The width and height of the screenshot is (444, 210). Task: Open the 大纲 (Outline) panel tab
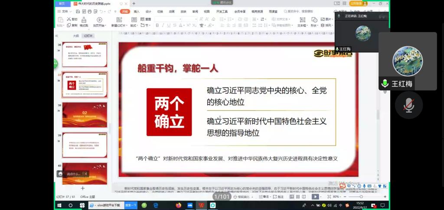[76, 36]
